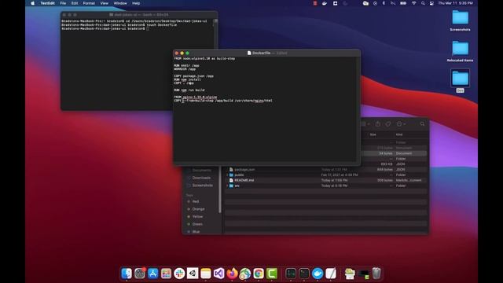Open the Apple menu
Viewport: 503px width, 283px height.
click(x=33, y=3)
